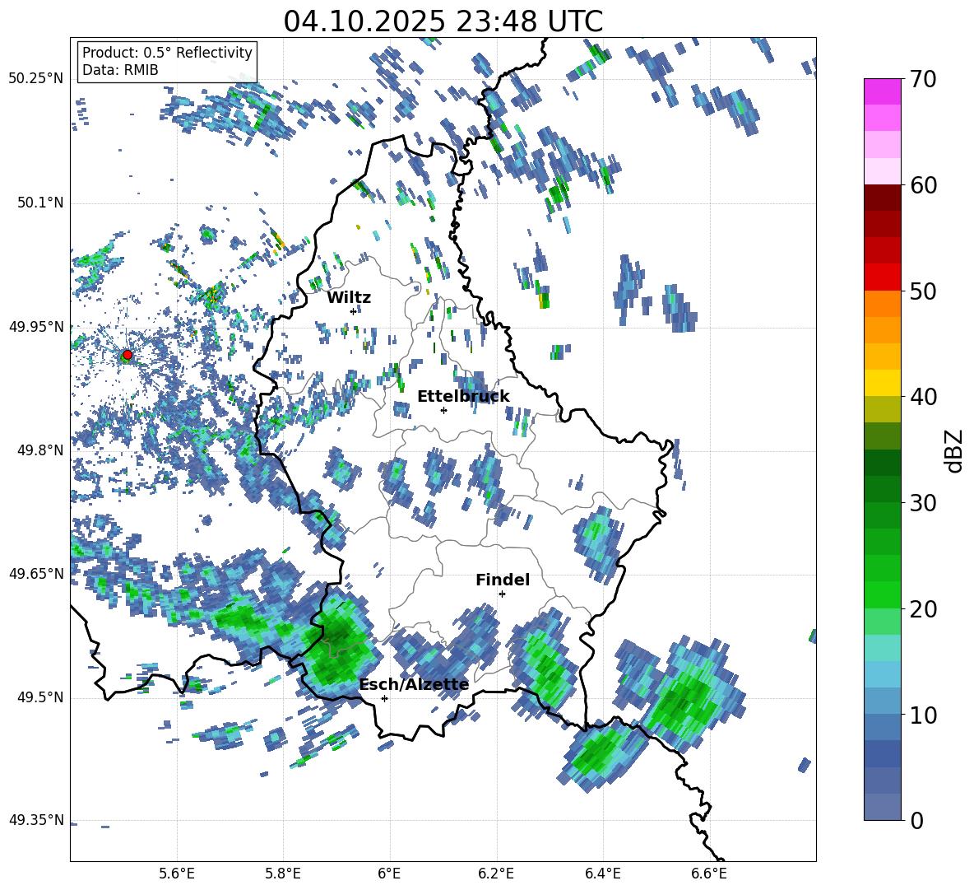This screenshot has width=974, height=890.
Task: Click the colorbar tick label 70
Action: [x=923, y=80]
